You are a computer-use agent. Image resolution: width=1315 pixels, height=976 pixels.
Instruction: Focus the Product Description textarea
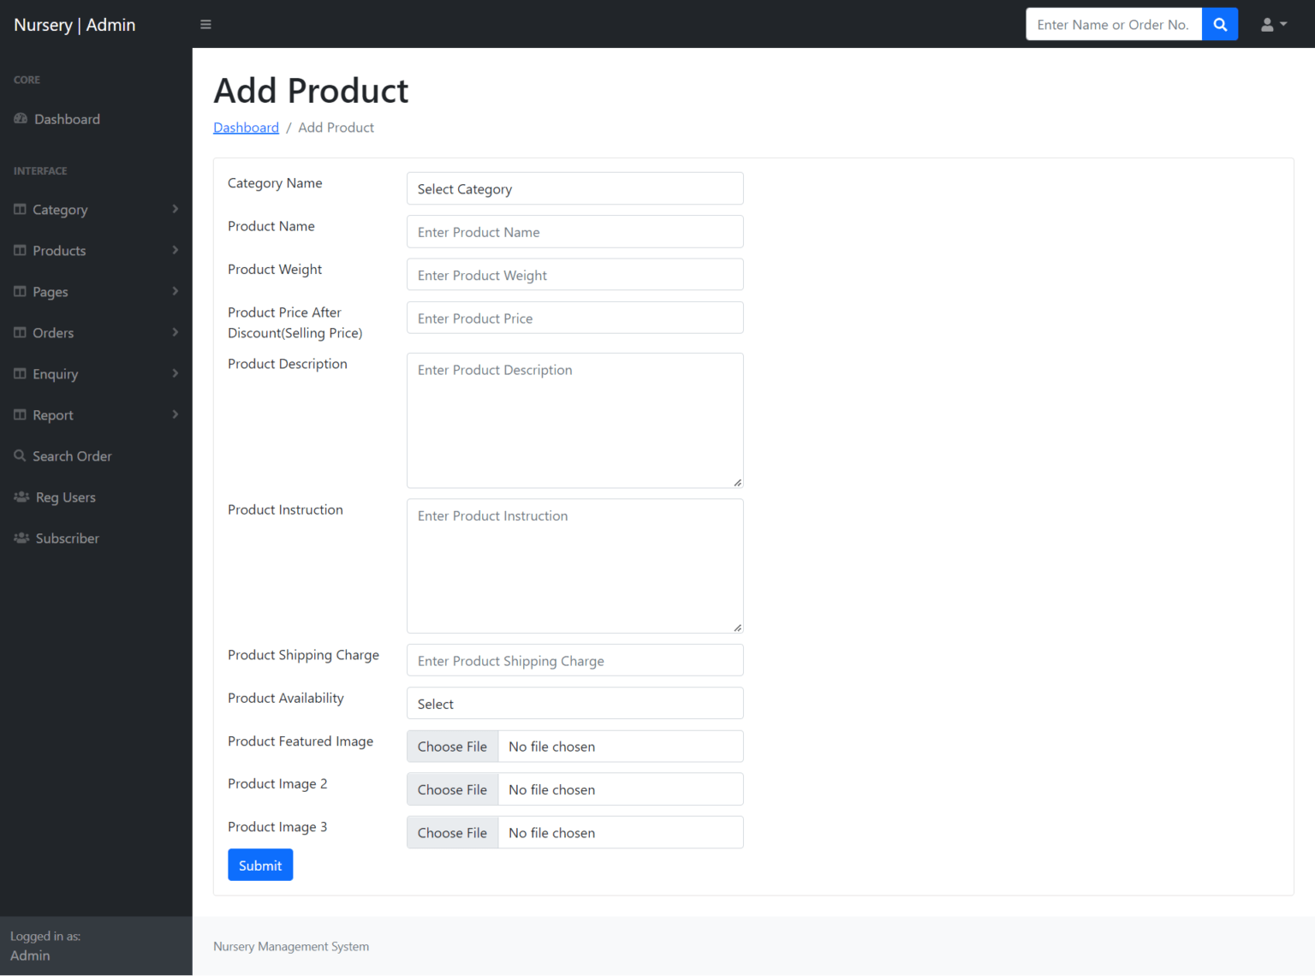coord(574,420)
